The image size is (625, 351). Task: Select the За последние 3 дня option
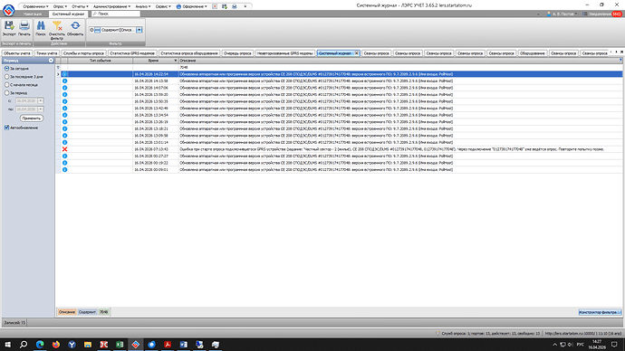[x=6, y=76]
